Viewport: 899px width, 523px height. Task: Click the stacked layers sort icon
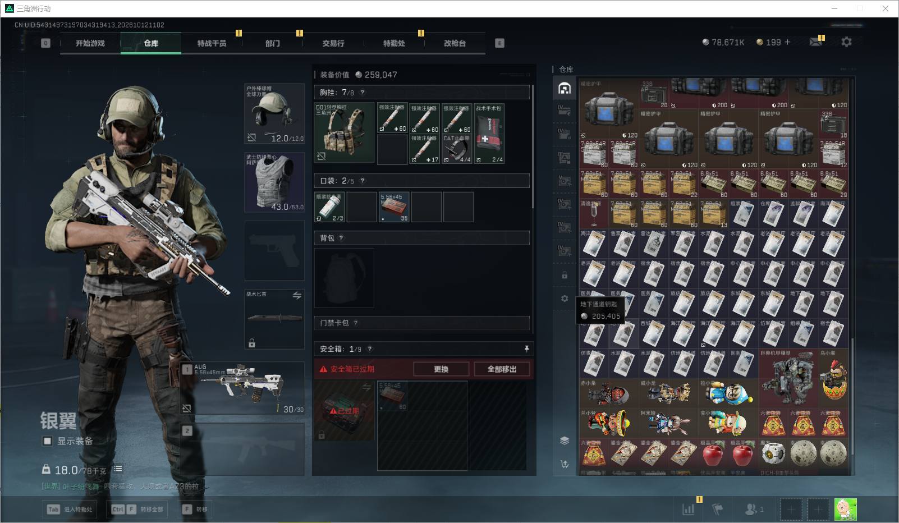click(x=565, y=441)
